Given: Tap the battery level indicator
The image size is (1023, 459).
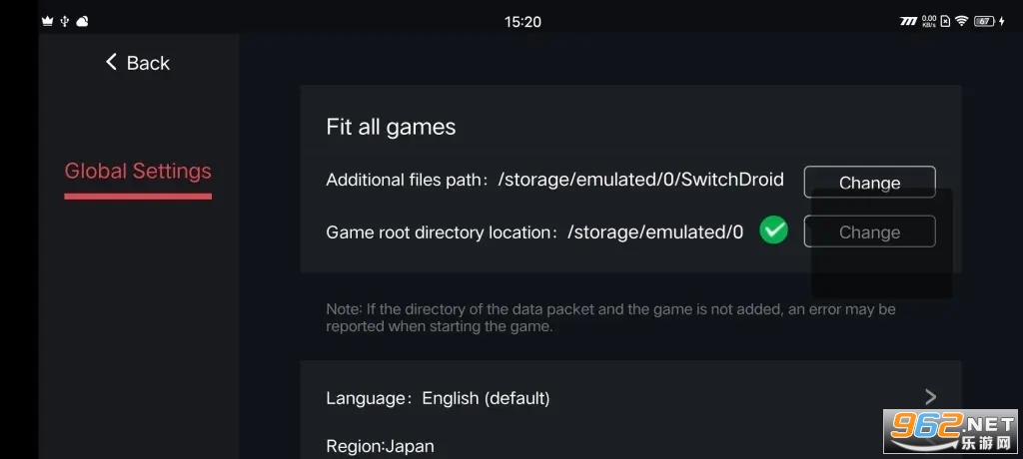Looking at the screenshot, I should 984,21.
